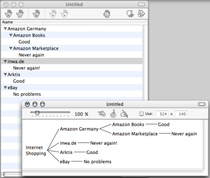Screen dimensions: 210x178
Task: Click the hand icon with square symbol
Action: coord(20,13)
